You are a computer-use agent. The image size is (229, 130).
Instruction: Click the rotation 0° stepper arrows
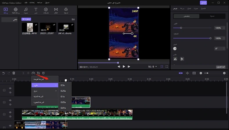[224, 49]
